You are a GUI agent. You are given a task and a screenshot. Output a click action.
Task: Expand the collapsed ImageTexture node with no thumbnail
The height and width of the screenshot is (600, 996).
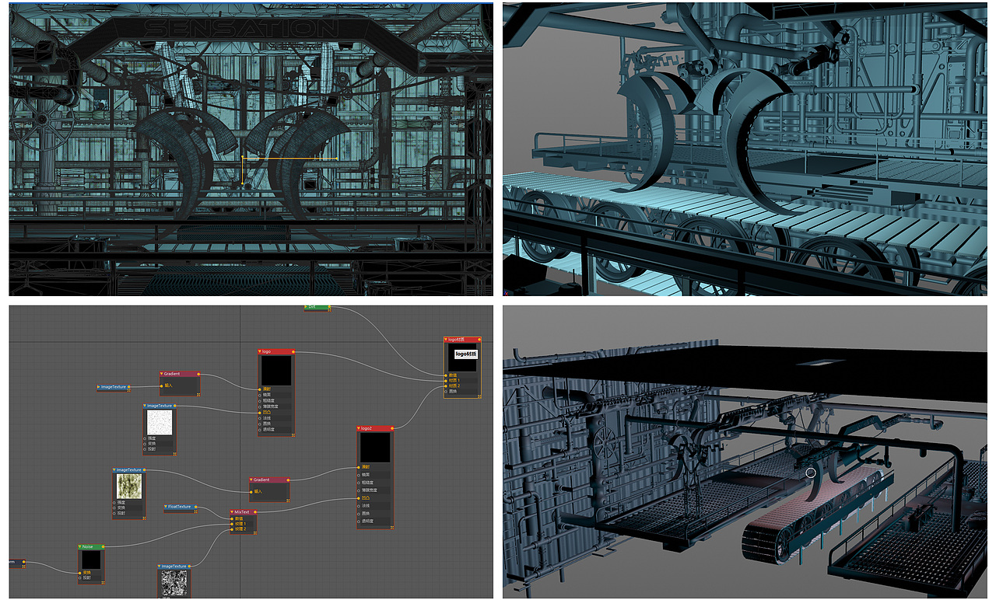coord(99,387)
